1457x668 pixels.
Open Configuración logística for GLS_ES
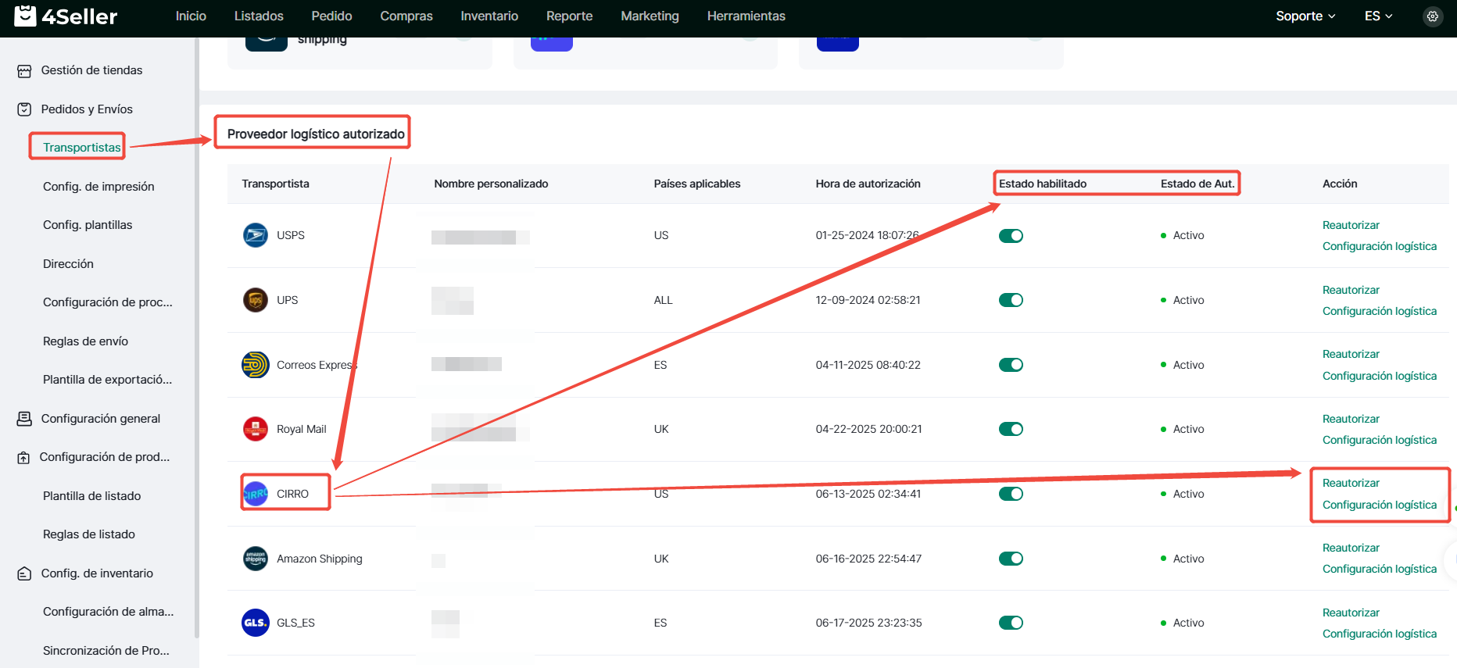[1380, 634]
